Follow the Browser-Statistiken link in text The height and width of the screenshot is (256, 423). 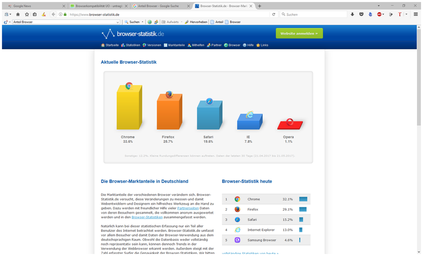point(147,217)
